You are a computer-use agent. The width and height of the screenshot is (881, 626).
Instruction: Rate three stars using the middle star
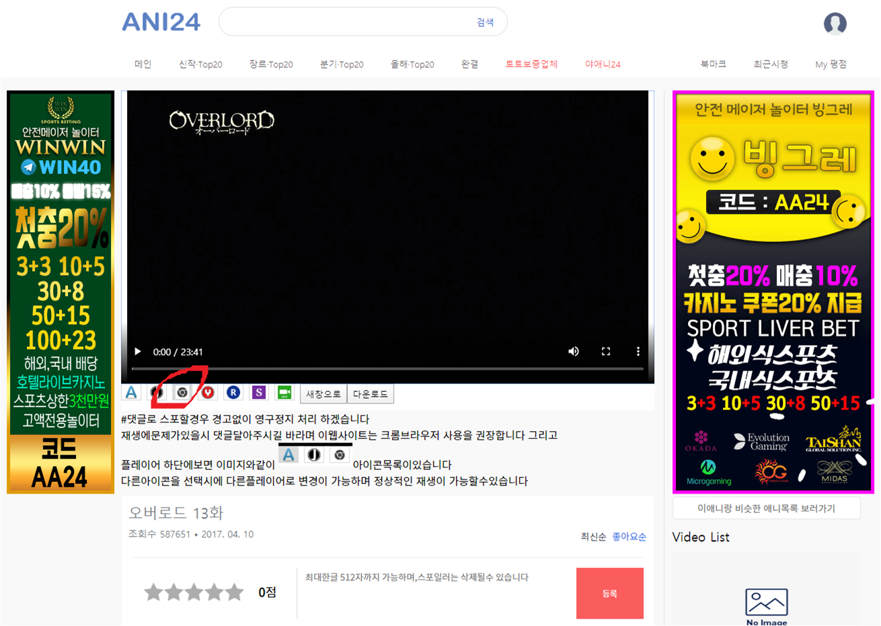pyautogui.click(x=194, y=592)
